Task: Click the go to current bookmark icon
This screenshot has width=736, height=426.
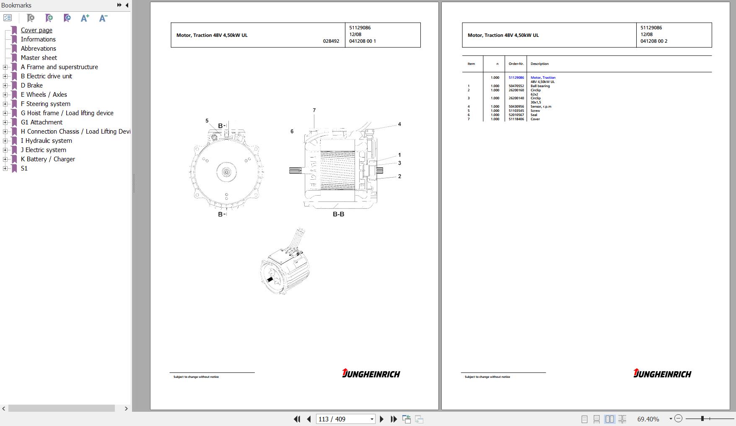Action: pos(67,18)
